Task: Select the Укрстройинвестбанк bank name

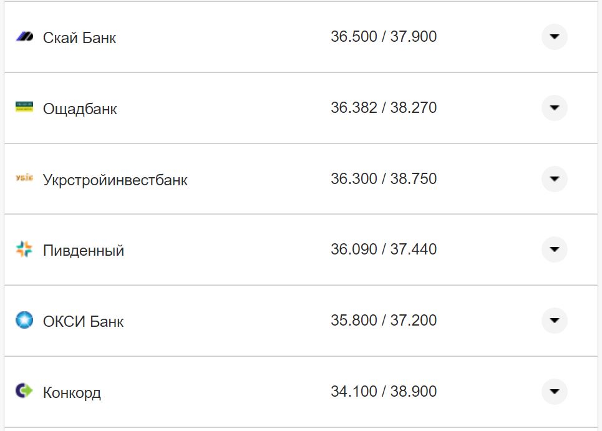Action: pyautogui.click(x=115, y=180)
